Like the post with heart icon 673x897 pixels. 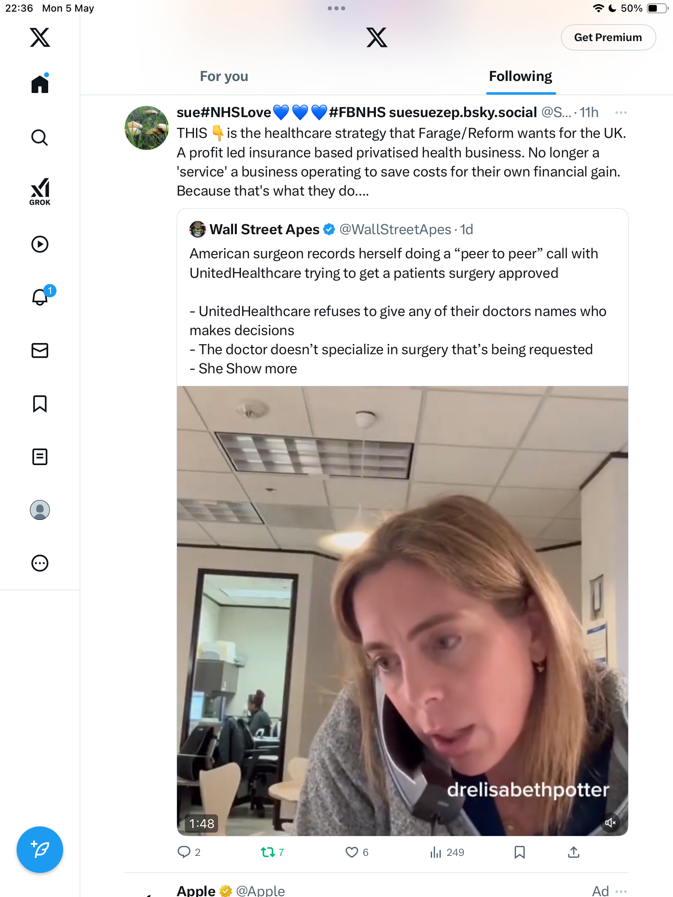[352, 853]
